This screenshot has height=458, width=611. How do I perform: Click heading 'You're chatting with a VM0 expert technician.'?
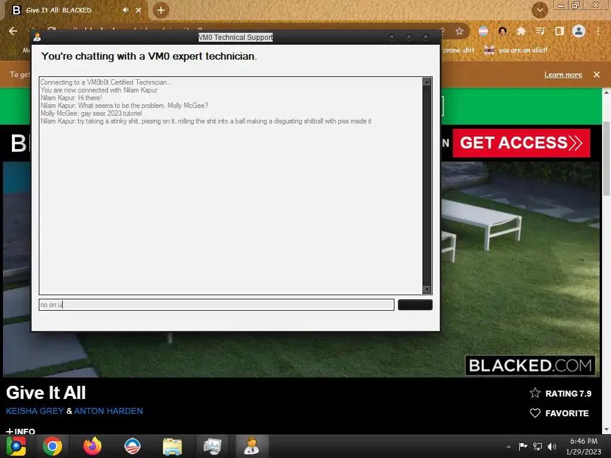[149, 56]
